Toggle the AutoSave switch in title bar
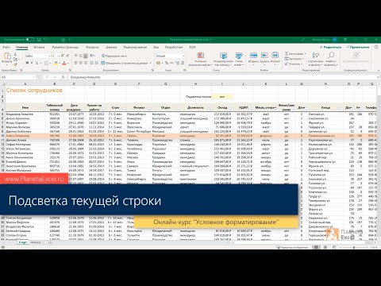381x286 pixels. [x=30, y=40]
